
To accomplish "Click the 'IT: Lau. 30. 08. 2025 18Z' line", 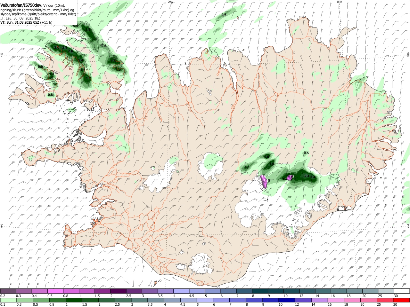I will coord(20,18).
